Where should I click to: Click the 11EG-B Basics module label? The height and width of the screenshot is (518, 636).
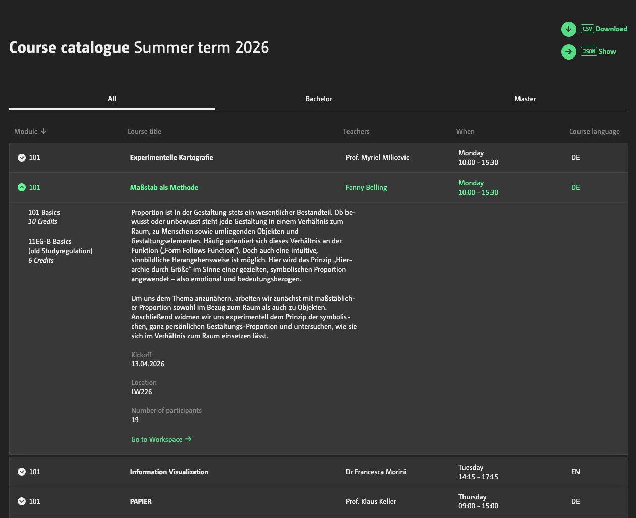(x=50, y=242)
